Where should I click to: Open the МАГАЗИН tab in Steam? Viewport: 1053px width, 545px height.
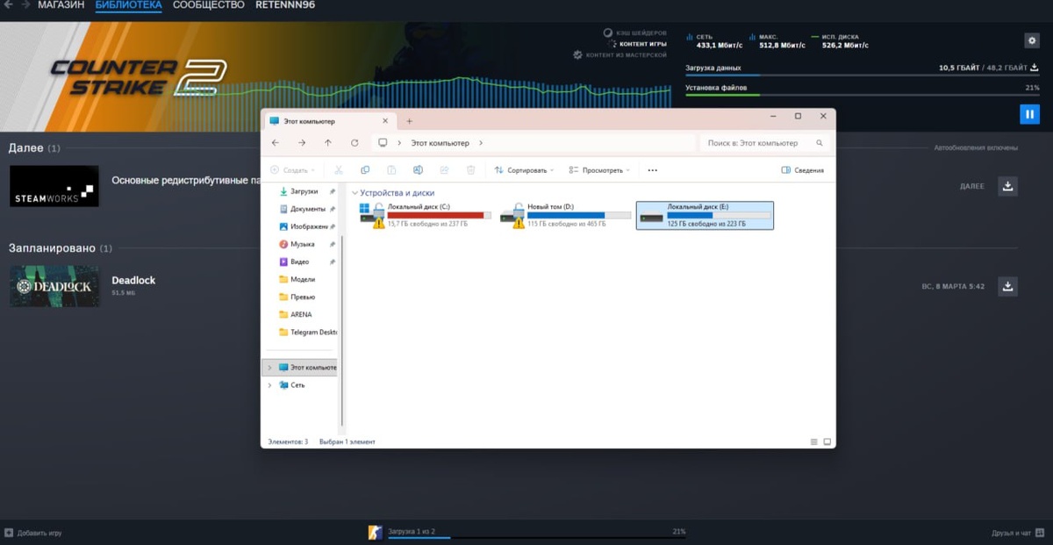(61, 5)
